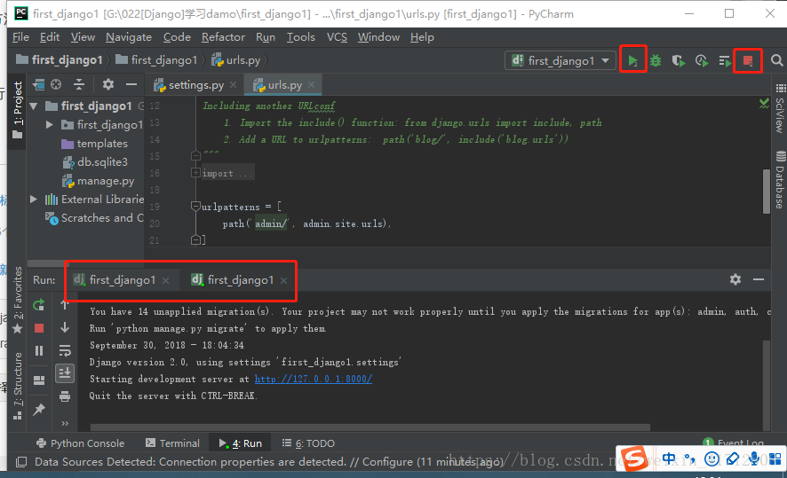Open the Terminal tool window
This screenshot has height=478, width=787.
(172, 443)
